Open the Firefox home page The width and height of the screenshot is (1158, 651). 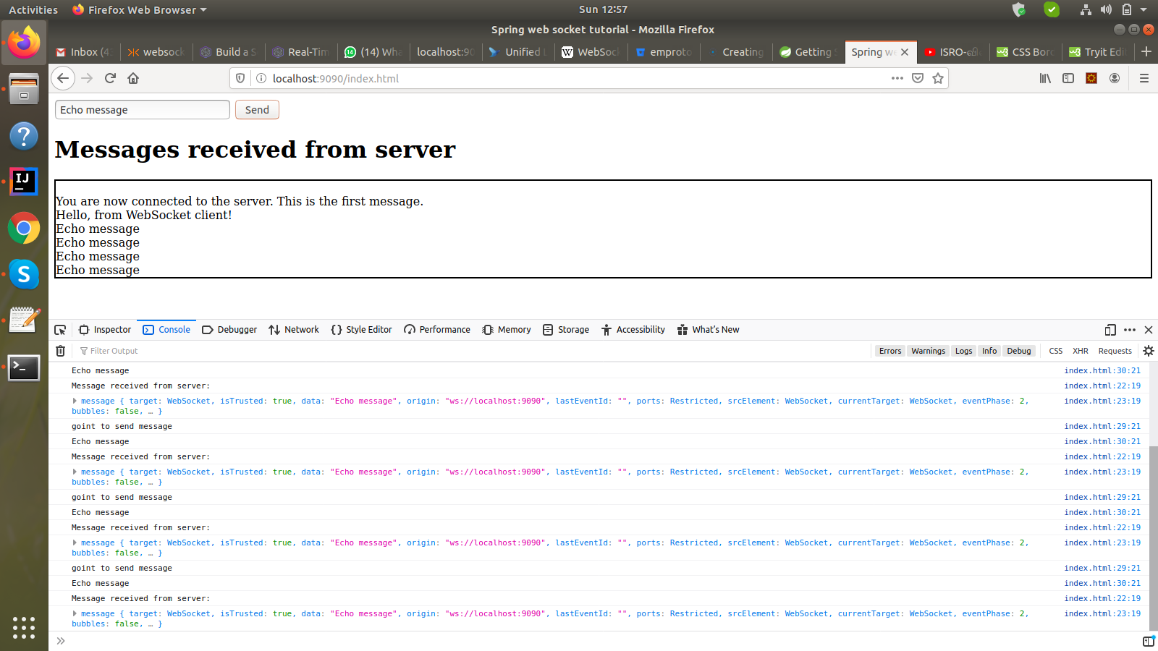[133, 78]
